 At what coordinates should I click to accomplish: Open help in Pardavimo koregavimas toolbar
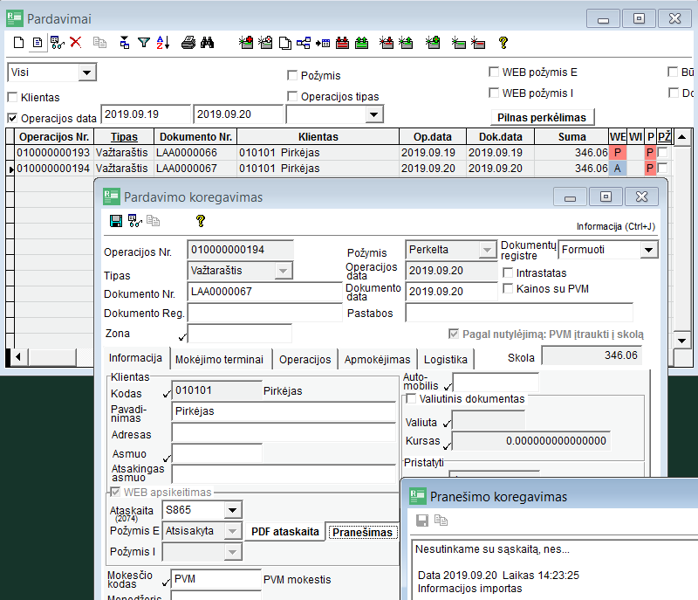[201, 221]
